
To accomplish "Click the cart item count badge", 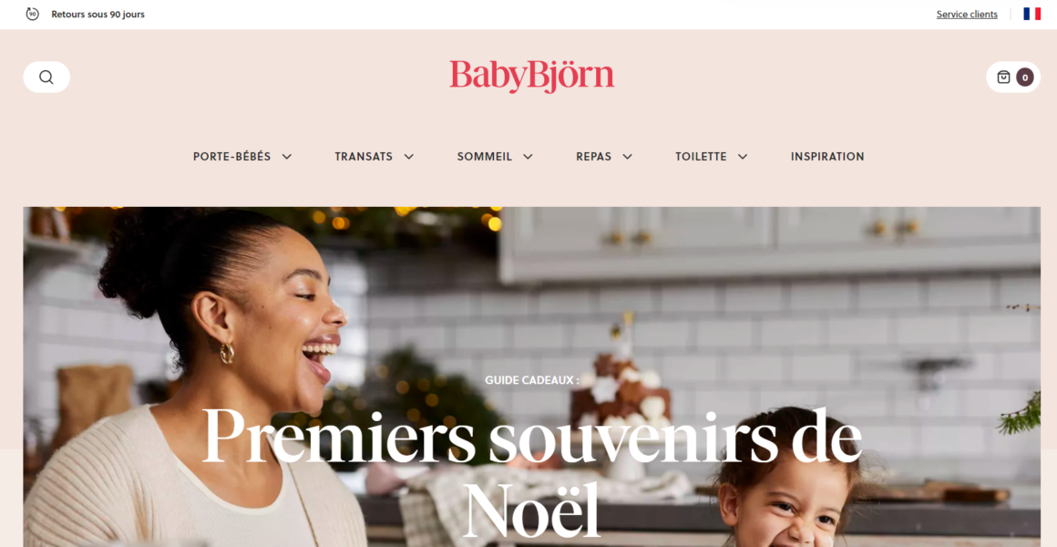I will pyautogui.click(x=1024, y=77).
